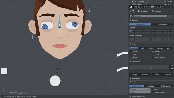Expand the Lamp.002 outliner tree node

coord(132,2)
